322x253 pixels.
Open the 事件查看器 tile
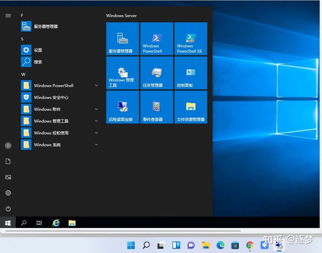[157, 107]
